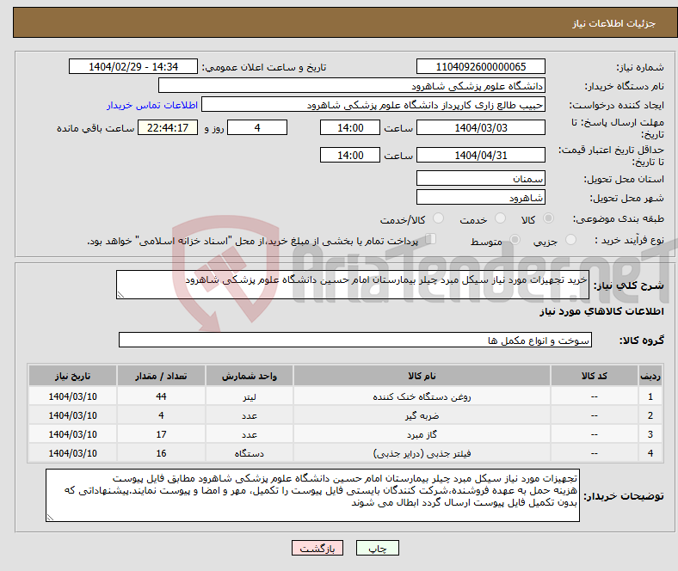Select the کالا/خدمت radio button
The width and height of the screenshot is (678, 571).
(439, 218)
